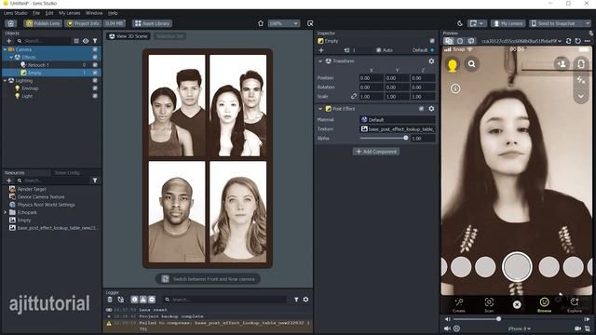This screenshot has height=335, width=596.
Task: Toggle the Lighting object checkbox
Action: click(95, 81)
